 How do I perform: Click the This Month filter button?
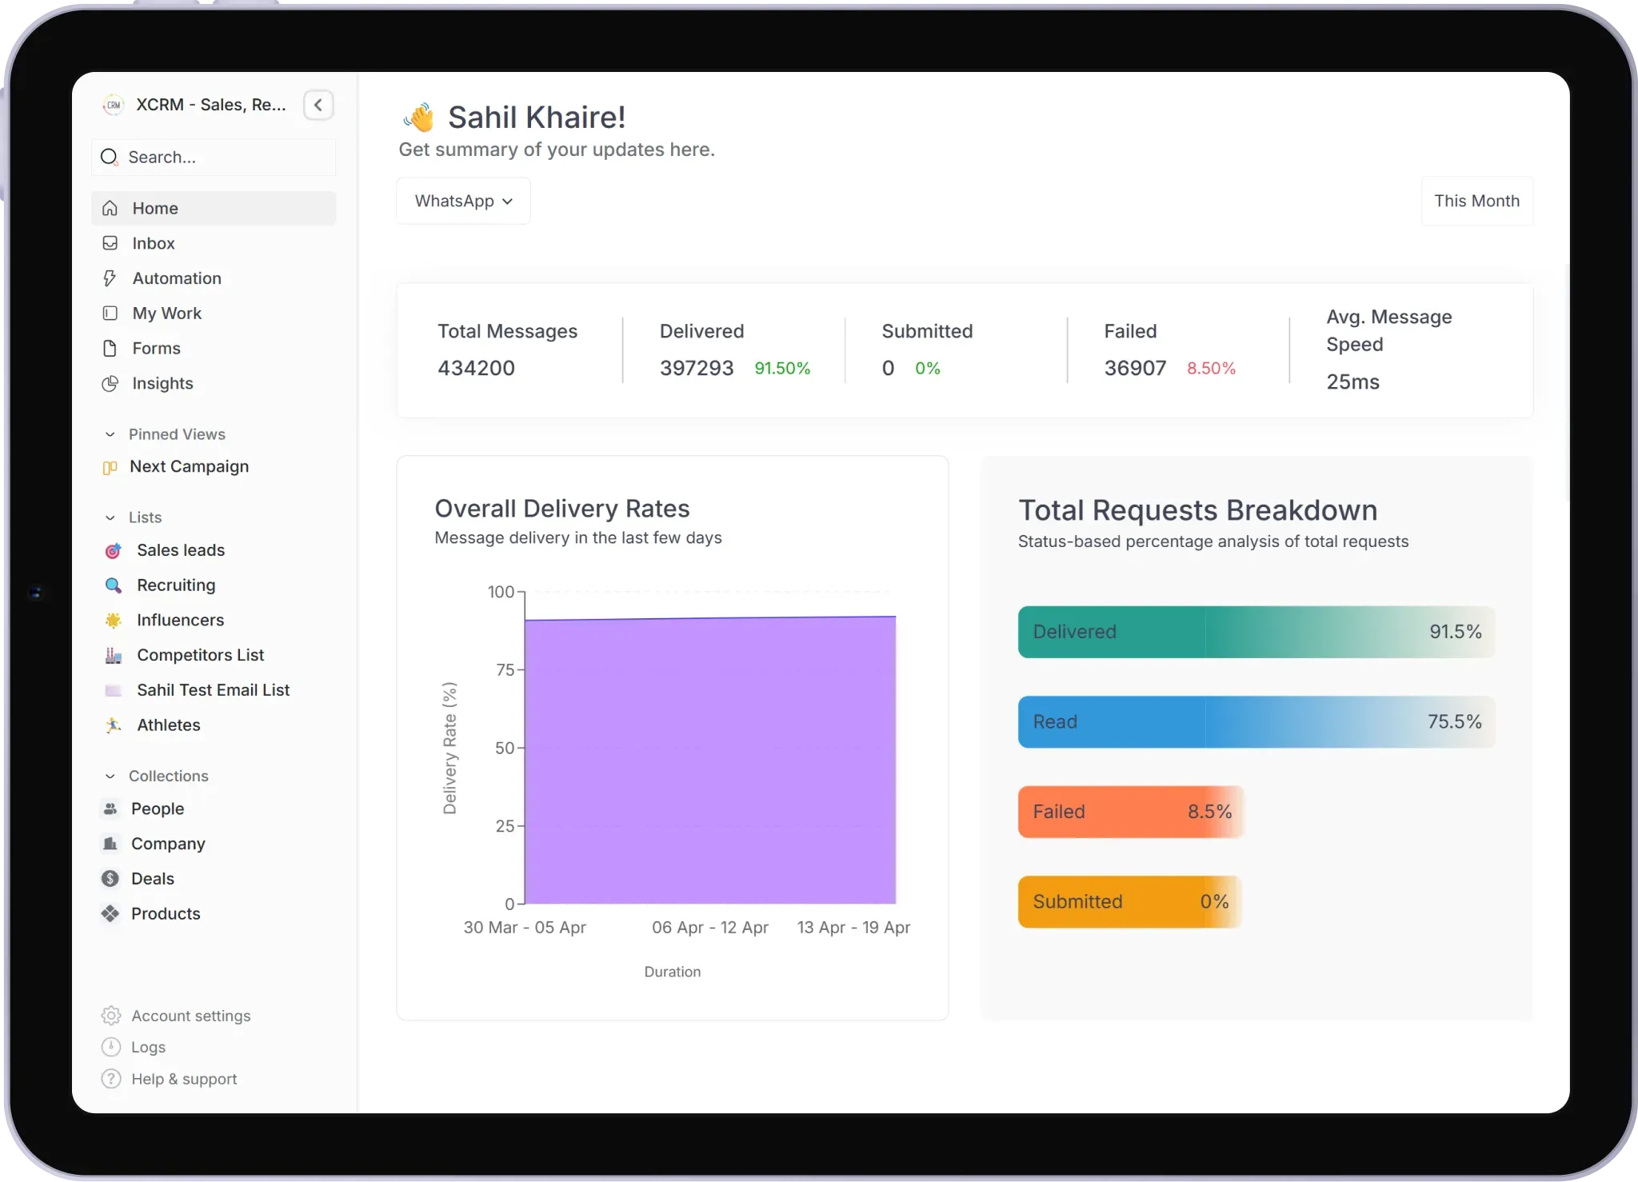[x=1476, y=201]
